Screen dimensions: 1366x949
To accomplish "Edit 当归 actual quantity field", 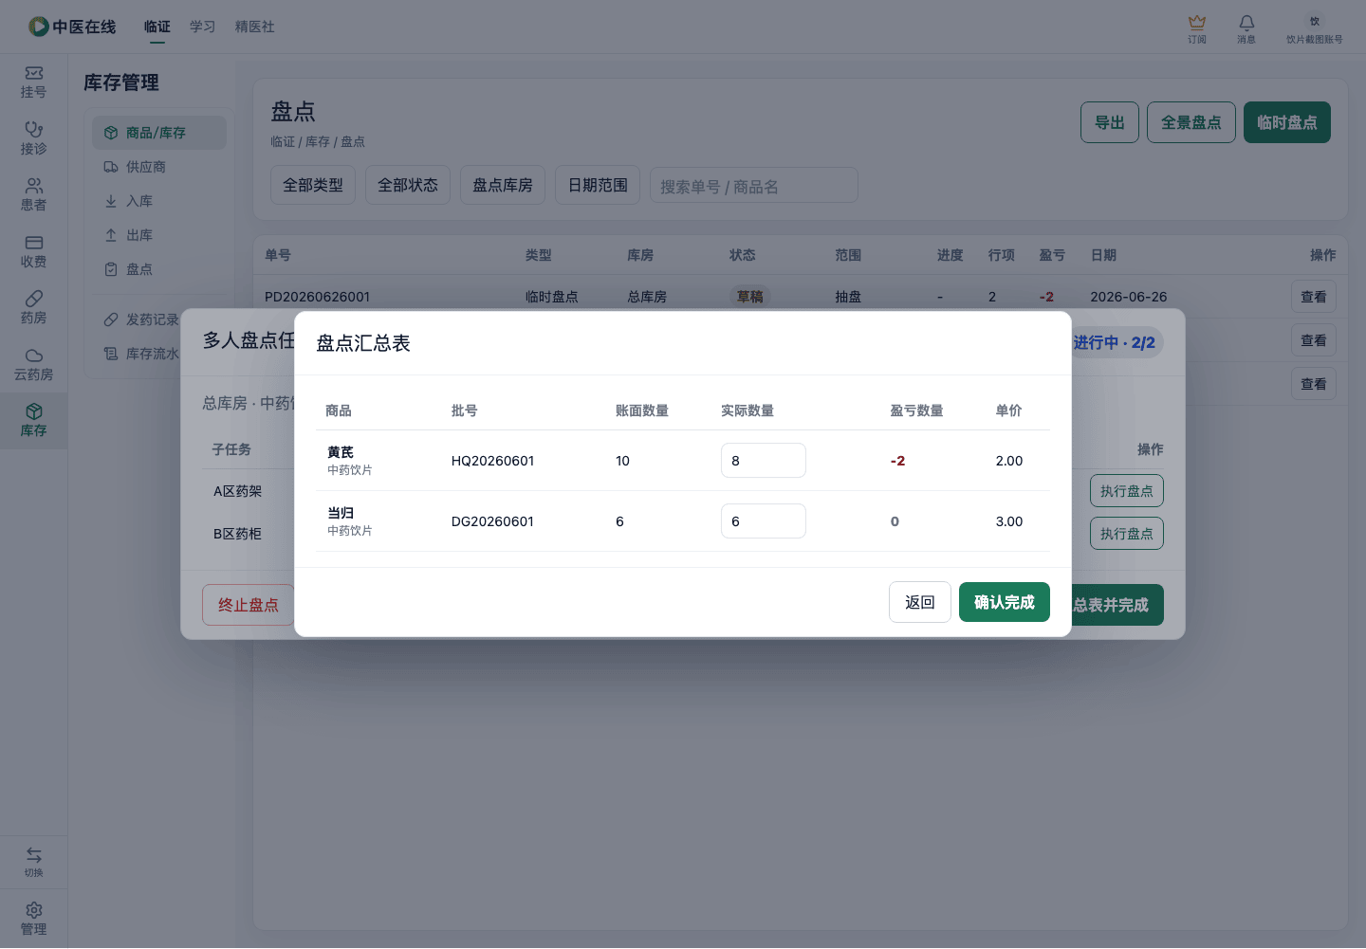I will pos(764,521).
